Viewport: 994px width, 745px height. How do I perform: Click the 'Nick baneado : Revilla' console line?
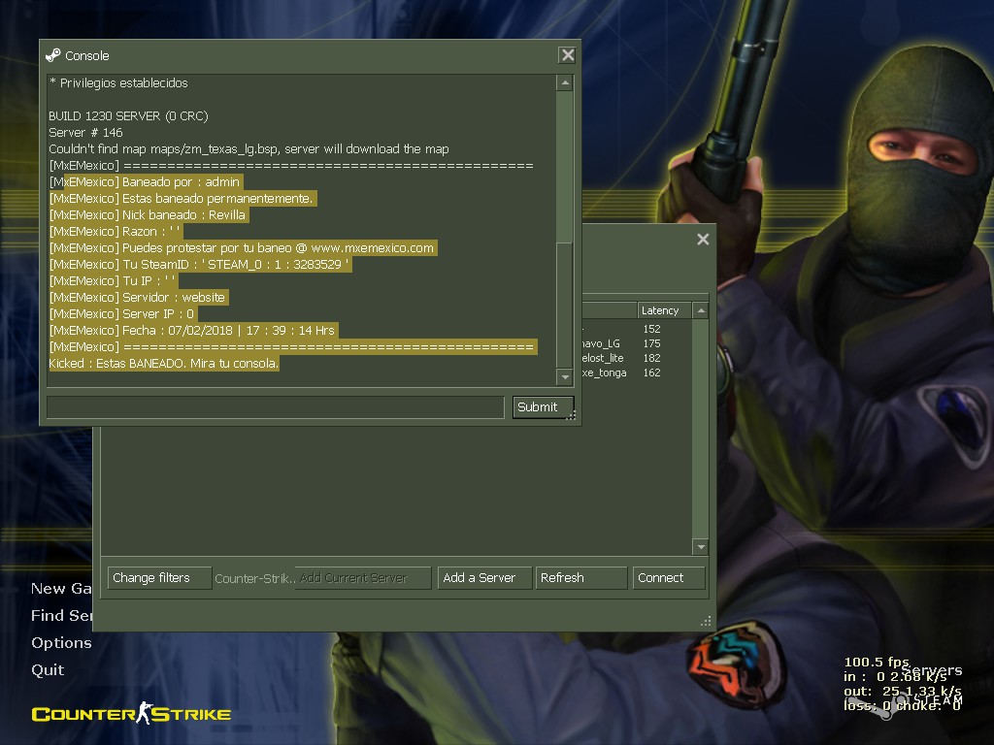(x=148, y=214)
